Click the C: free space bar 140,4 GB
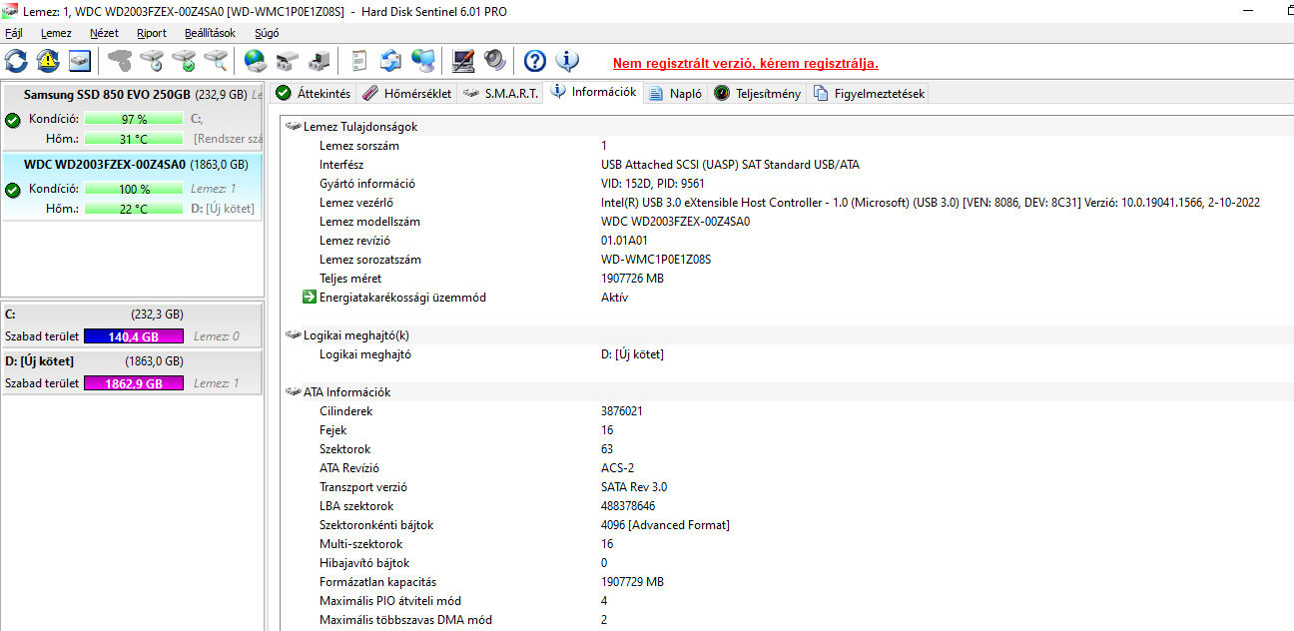The width and height of the screenshot is (1294, 631). 134,336
